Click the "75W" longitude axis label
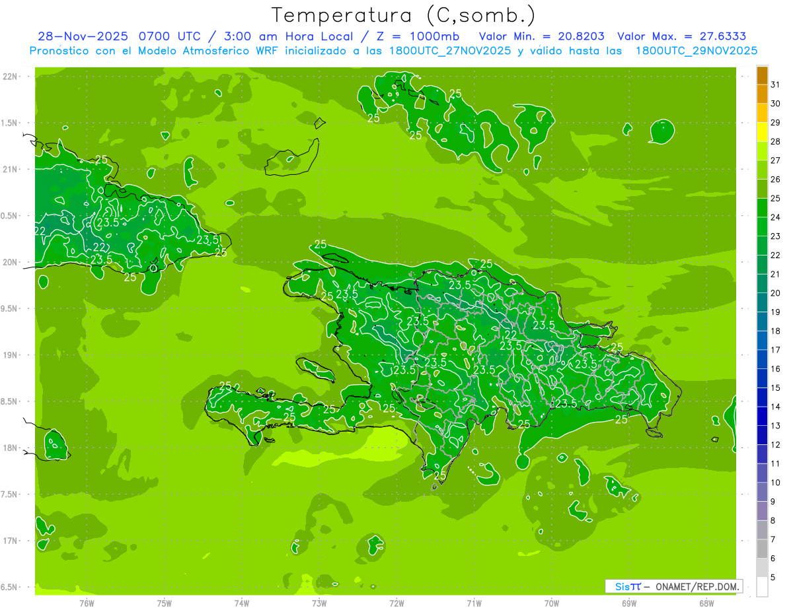This screenshot has width=793, height=612. click(x=165, y=603)
